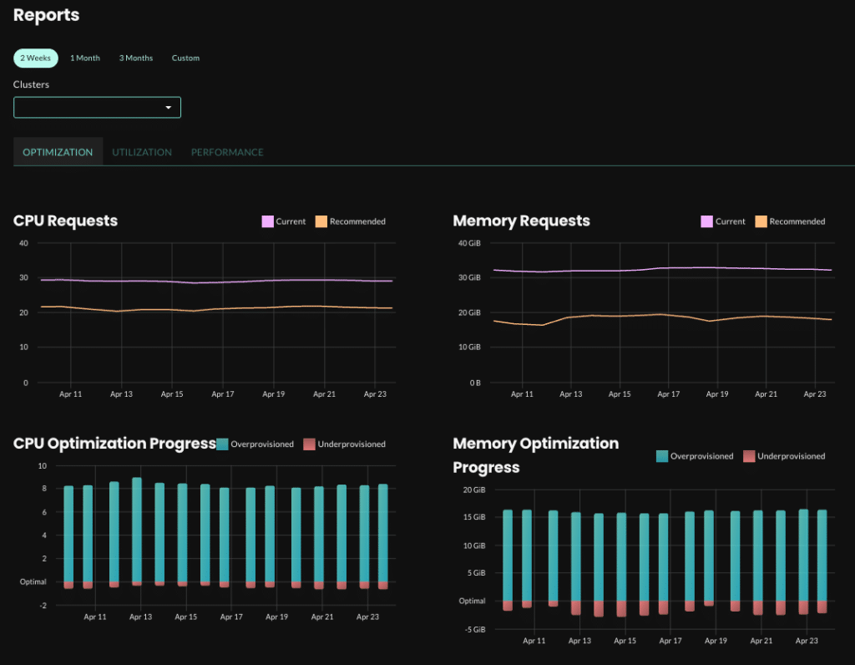Toggle Recommended swatch in Memory Requests legend

pyautogui.click(x=761, y=221)
